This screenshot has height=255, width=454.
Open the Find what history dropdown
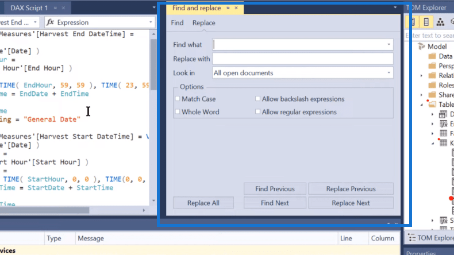coord(388,45)
